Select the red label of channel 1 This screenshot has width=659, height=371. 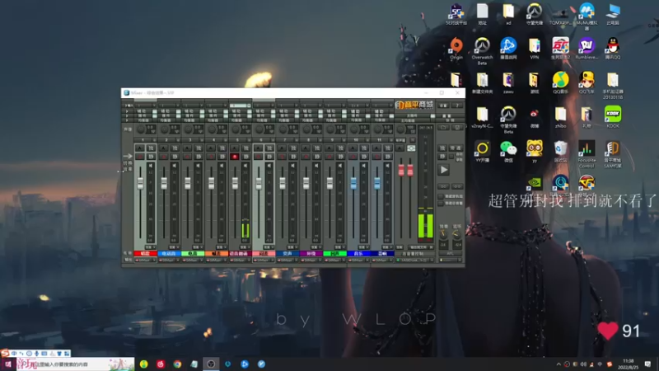(x=145, y=254)
